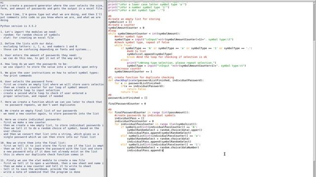Click 'for x in passwordListFinished:' line
316x177 pixels.
click(138, 83)
